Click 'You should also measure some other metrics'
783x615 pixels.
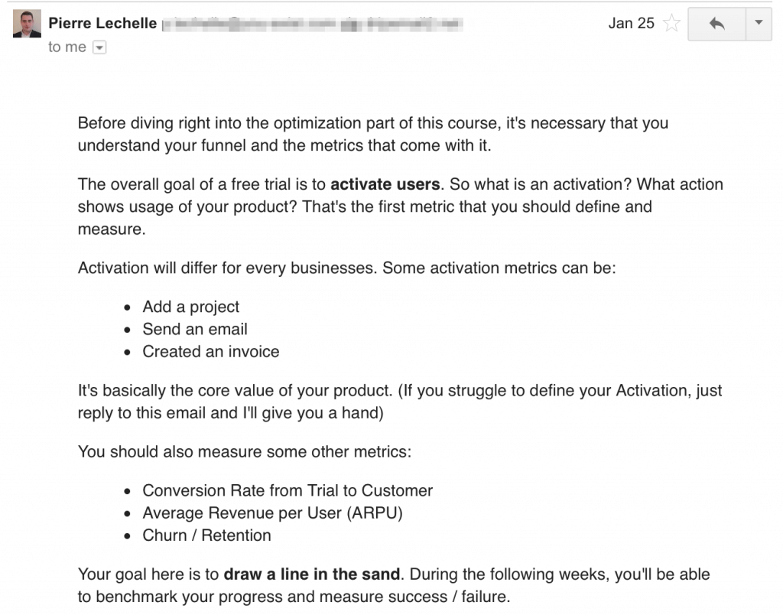[245, 451]
